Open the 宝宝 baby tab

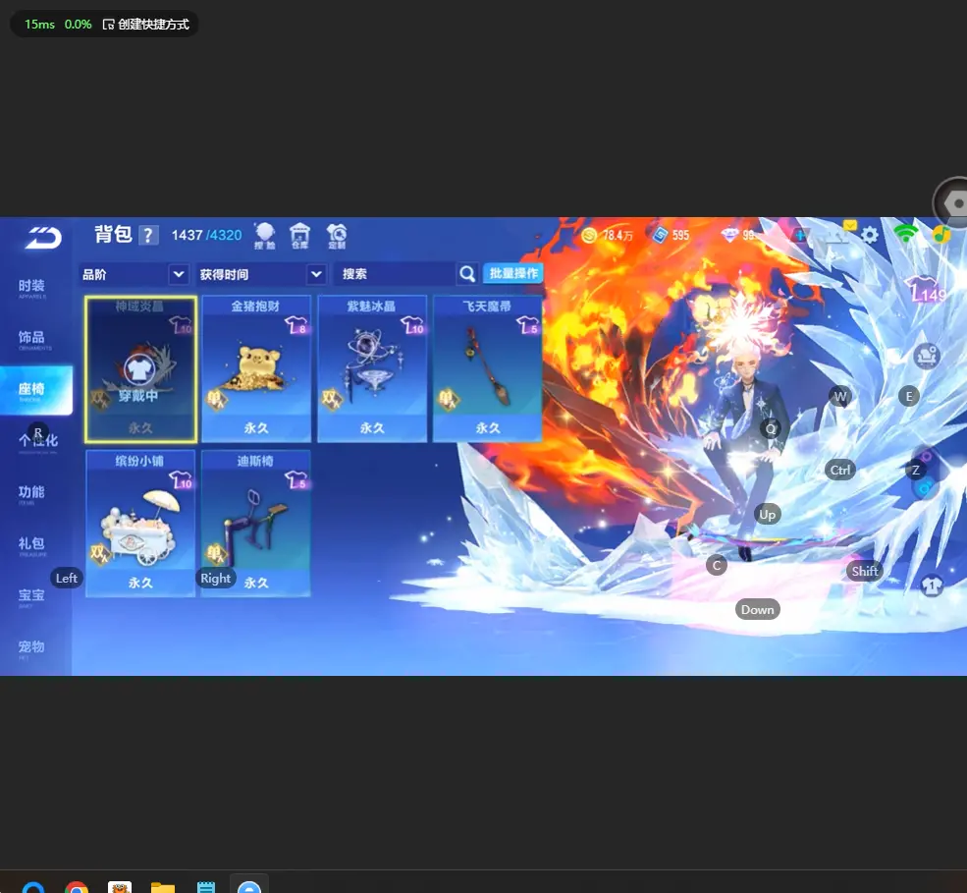coord(32,596)
